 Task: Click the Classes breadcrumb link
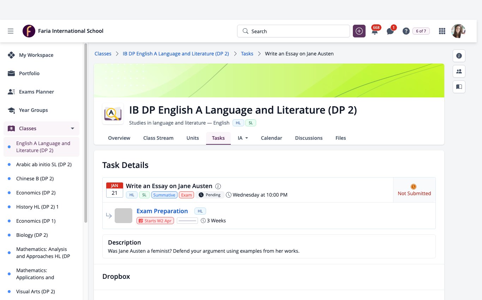click(x=103, y=54)
